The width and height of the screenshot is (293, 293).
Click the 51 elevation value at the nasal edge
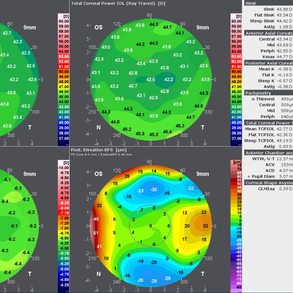[96, 233]
